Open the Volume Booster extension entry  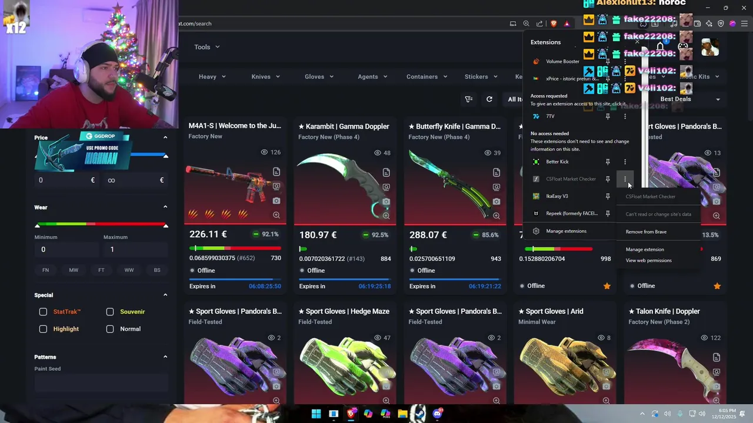(562, 62)
